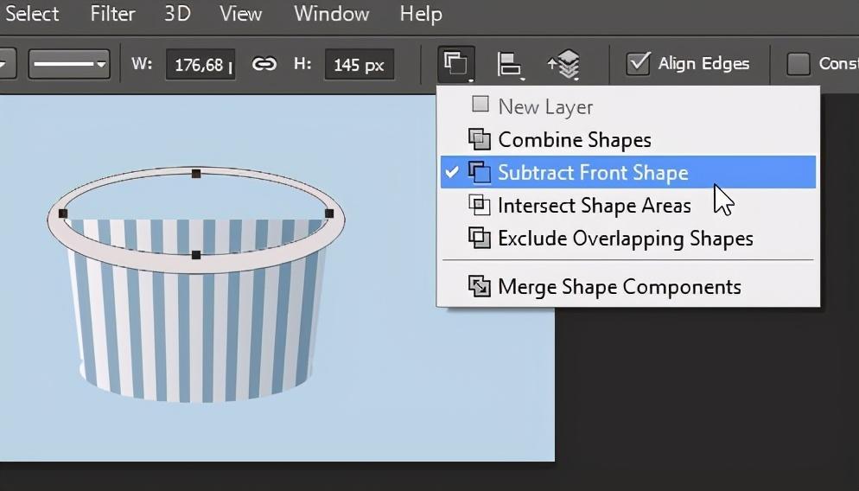The height and width of the screenshot is (491, 859).
Task: Click the Exclude Overlapping Shapes icon
Action: click(x=480, y=238)
